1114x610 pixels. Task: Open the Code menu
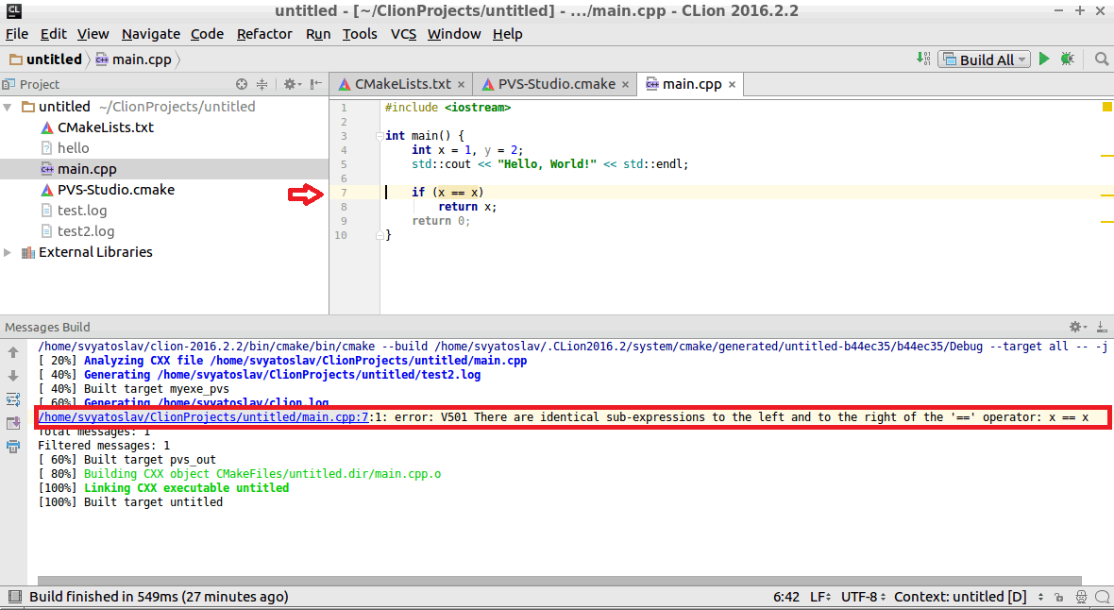point(208,34)
